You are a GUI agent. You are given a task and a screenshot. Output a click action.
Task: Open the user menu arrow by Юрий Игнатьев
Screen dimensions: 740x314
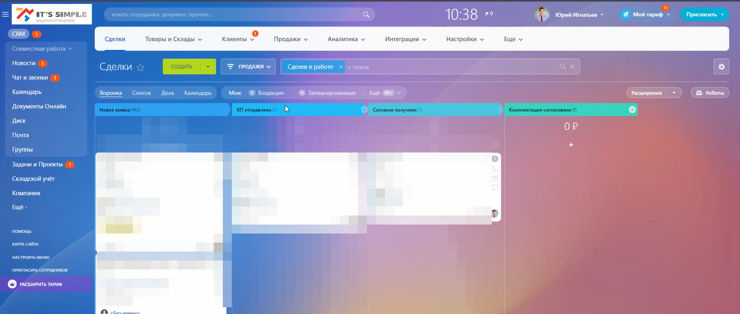602,15
